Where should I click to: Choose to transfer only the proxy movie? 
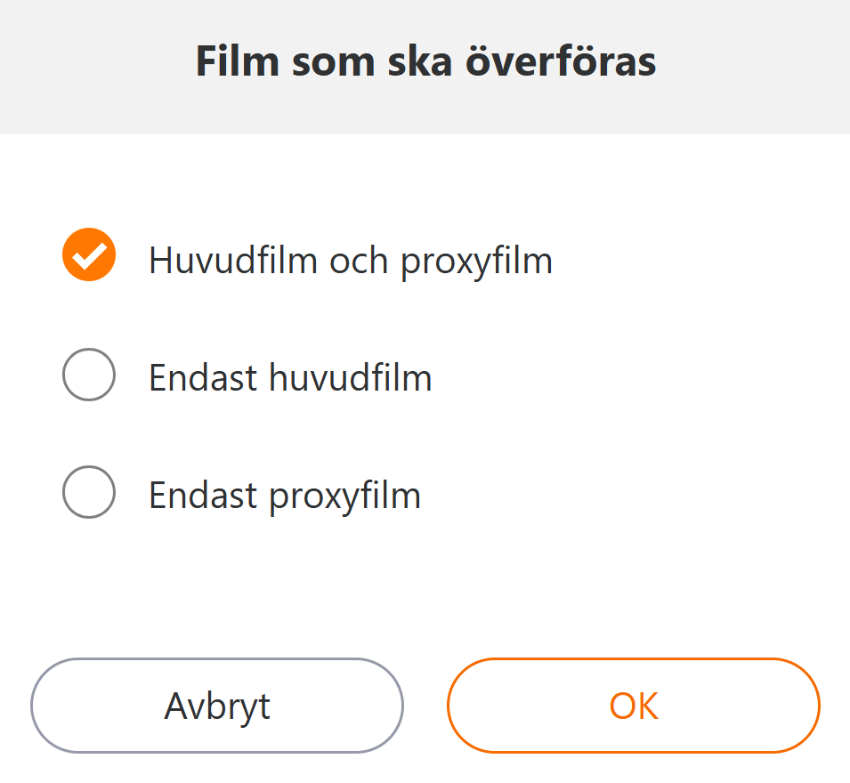coord(89,492)
